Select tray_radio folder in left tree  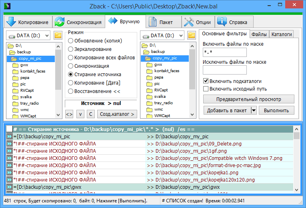tap(30, 103)
